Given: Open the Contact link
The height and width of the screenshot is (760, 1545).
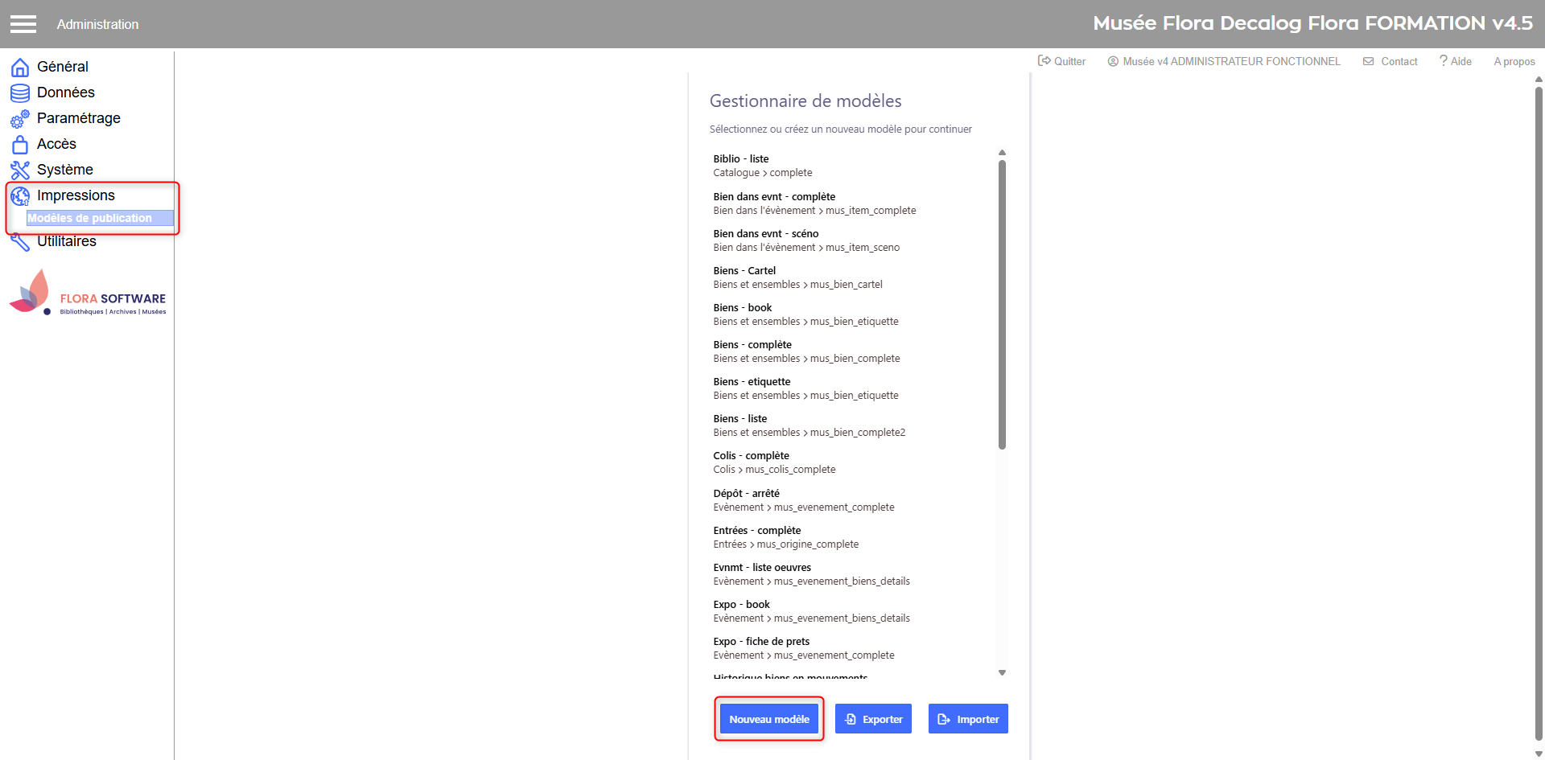Looking at the screenshot, I should click(x=1390, y=61).
